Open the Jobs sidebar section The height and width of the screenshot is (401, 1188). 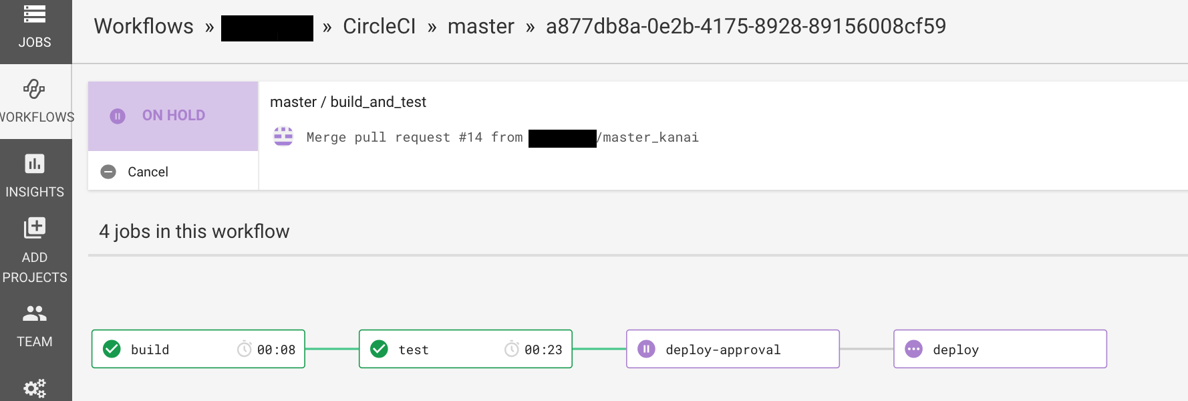click(x=35, y=27)
